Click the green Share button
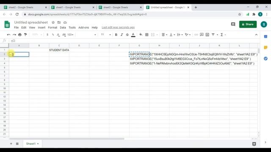271x152 pixels. (248, 24)
